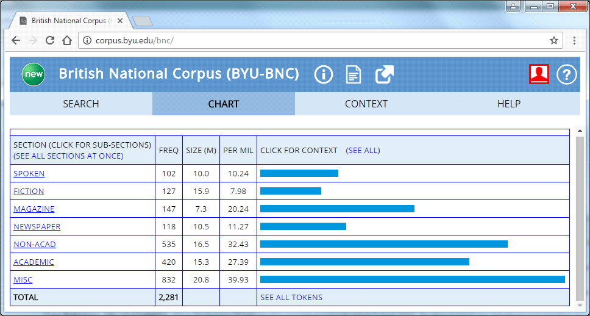Click the SEE ALL TOKENS link

point(291,297)
